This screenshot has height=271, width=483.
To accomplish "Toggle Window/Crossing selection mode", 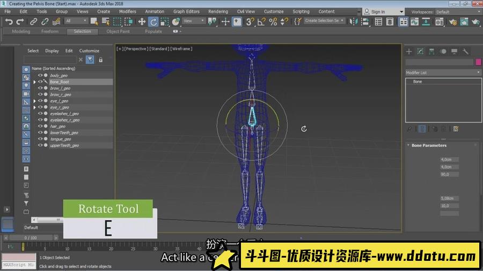I will [x=128, y=21].
